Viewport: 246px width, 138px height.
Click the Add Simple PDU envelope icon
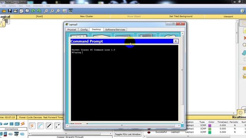(244, 69)
